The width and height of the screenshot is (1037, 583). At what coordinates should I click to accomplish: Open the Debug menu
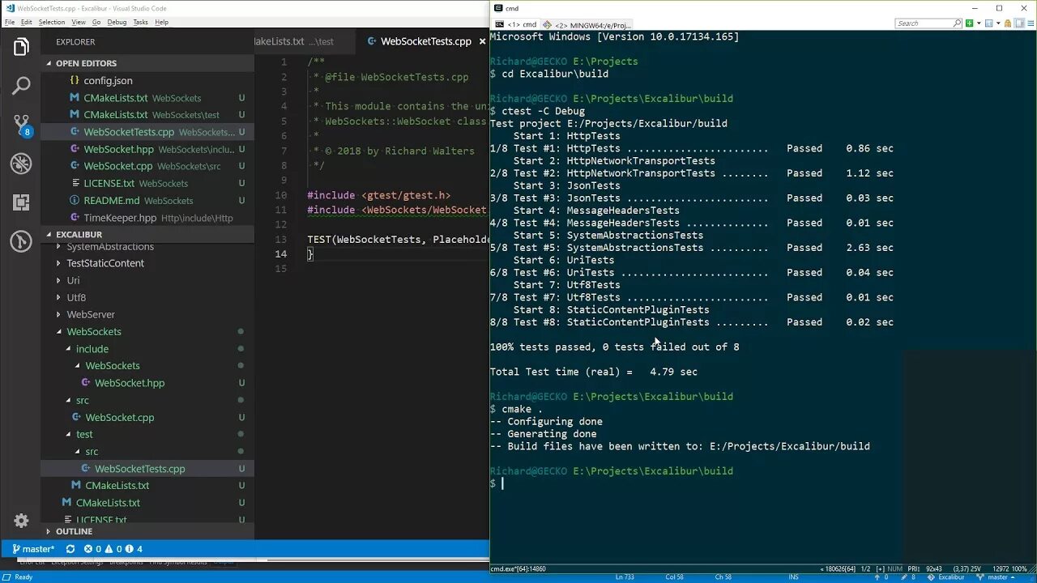(117, 22)
